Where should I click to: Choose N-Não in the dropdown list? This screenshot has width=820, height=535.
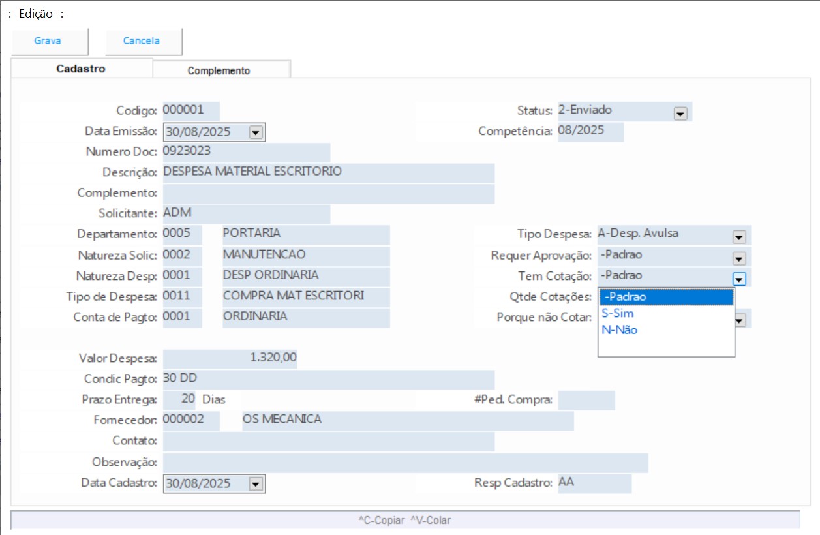[665, 330]
